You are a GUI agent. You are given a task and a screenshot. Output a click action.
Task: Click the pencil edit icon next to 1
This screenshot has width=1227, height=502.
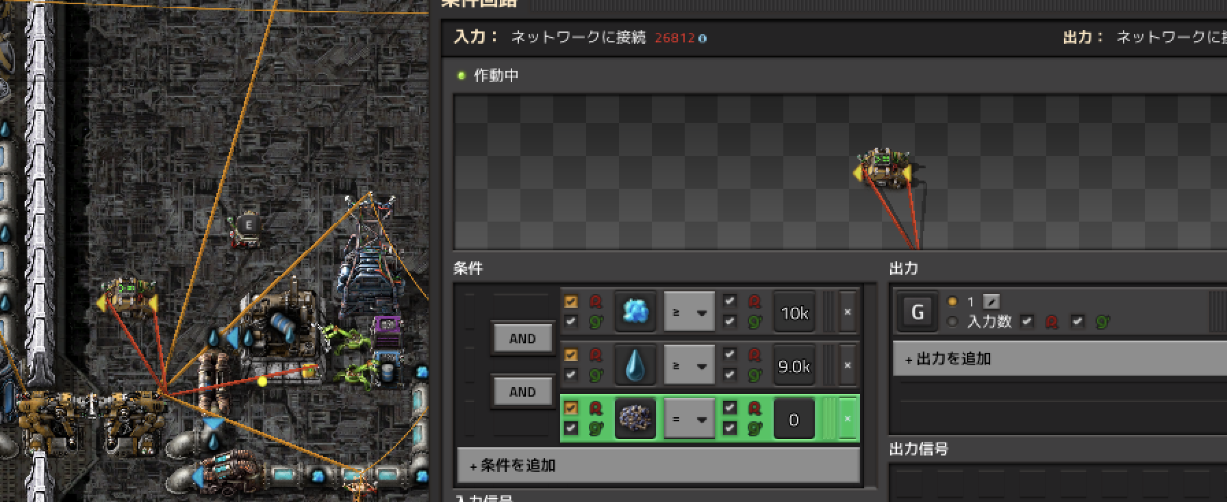pyautogui.click(x=991, y=302)
